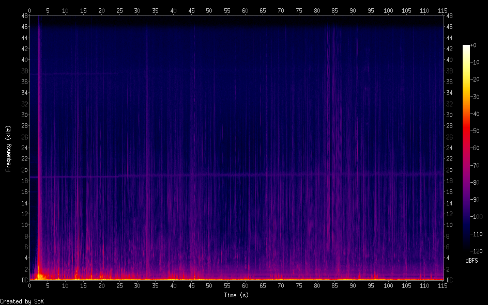Click the 50 second tick on bottom axis

click(x=209, y=286)
